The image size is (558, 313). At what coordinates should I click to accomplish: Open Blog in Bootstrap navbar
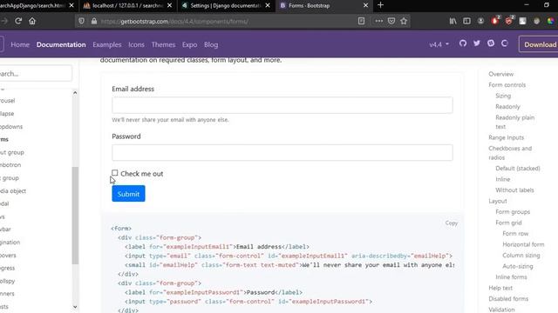coord(211,44)
